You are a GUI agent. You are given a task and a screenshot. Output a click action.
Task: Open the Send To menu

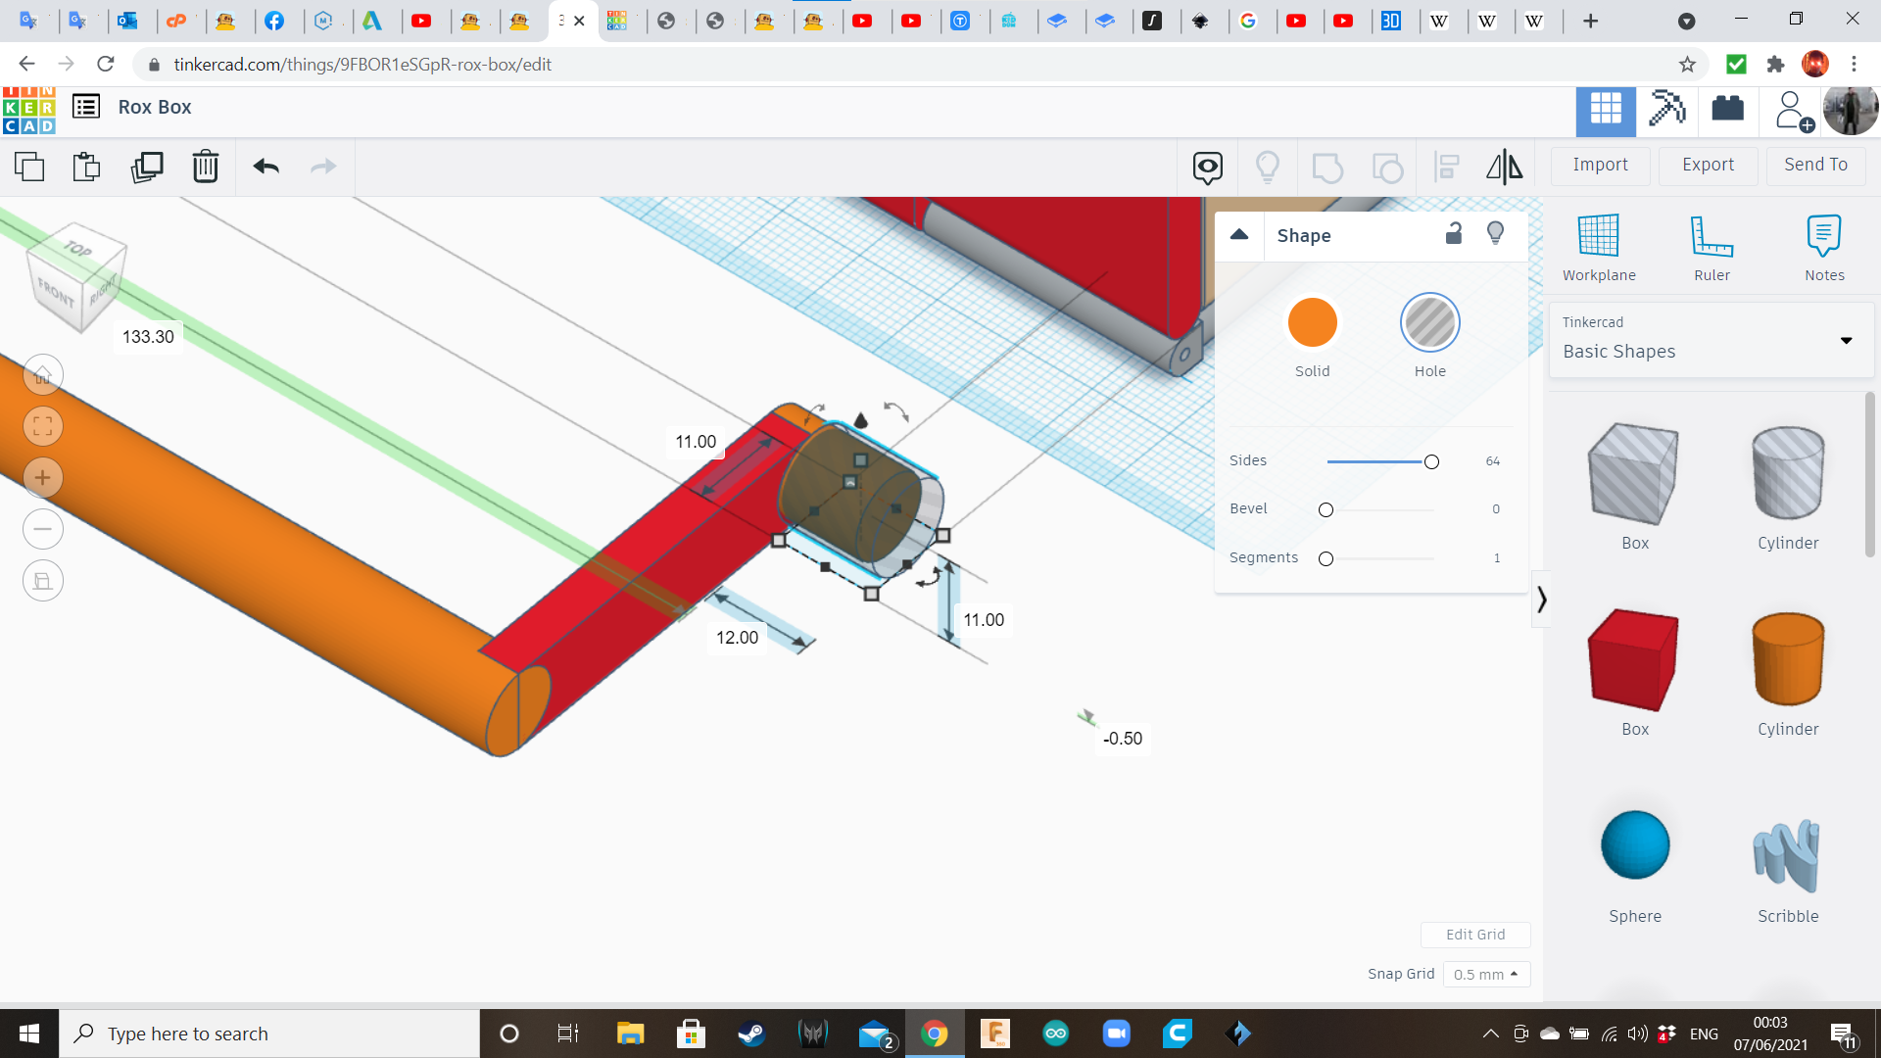point(1815,165)
